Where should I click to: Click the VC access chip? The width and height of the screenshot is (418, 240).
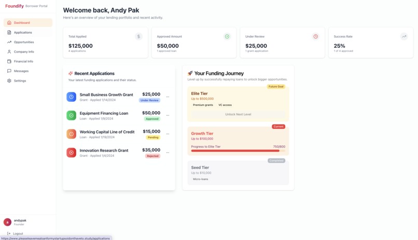(225, 105)
